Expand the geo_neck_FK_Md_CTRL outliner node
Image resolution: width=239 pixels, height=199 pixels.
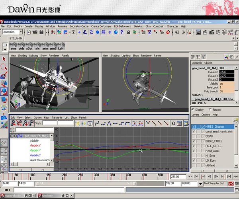point(12,136)
